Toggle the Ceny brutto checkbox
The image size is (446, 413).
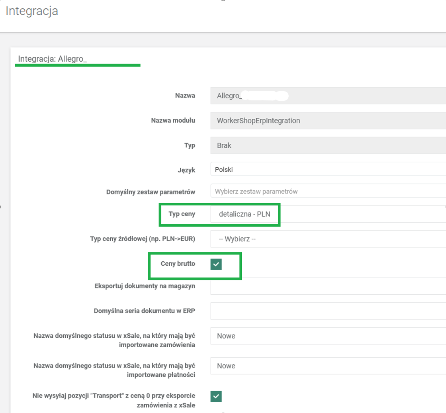[216, 264]
